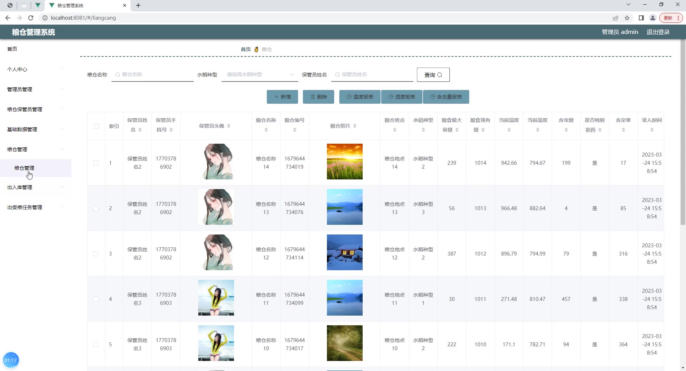Go to 首页 in the sidebar

[12, 49]
